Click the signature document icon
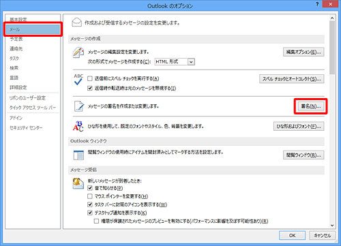The height and width of the screenshot is (246, 341). 79,106
